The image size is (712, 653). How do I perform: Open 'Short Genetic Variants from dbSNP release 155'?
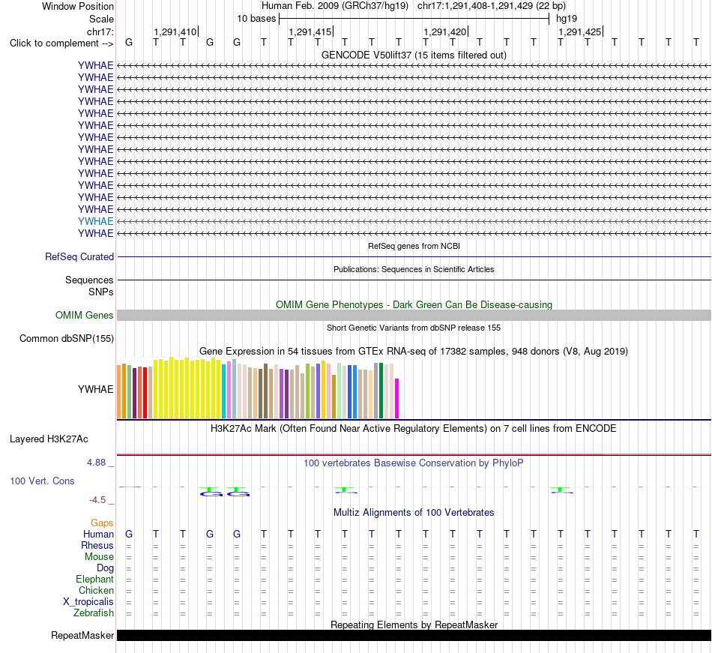coord(414,328)
